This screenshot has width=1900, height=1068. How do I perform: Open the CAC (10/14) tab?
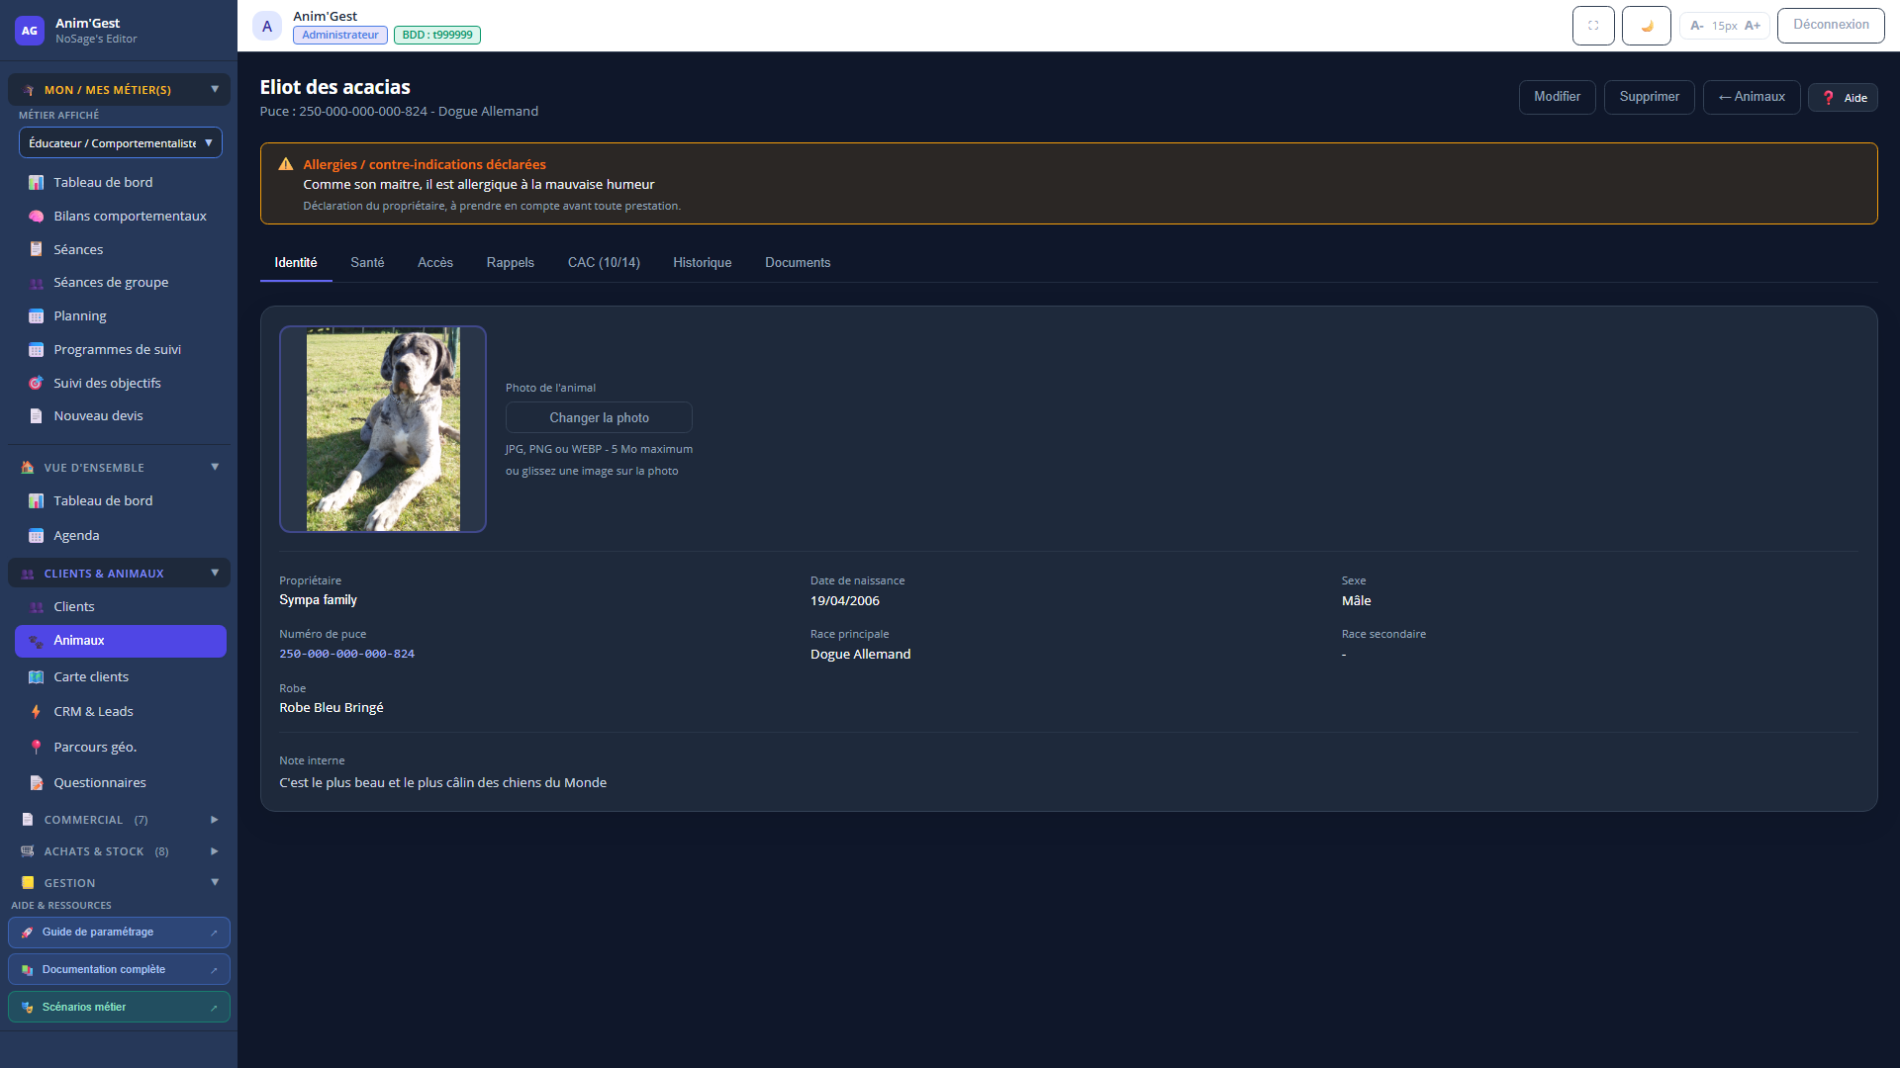(604, 263)
